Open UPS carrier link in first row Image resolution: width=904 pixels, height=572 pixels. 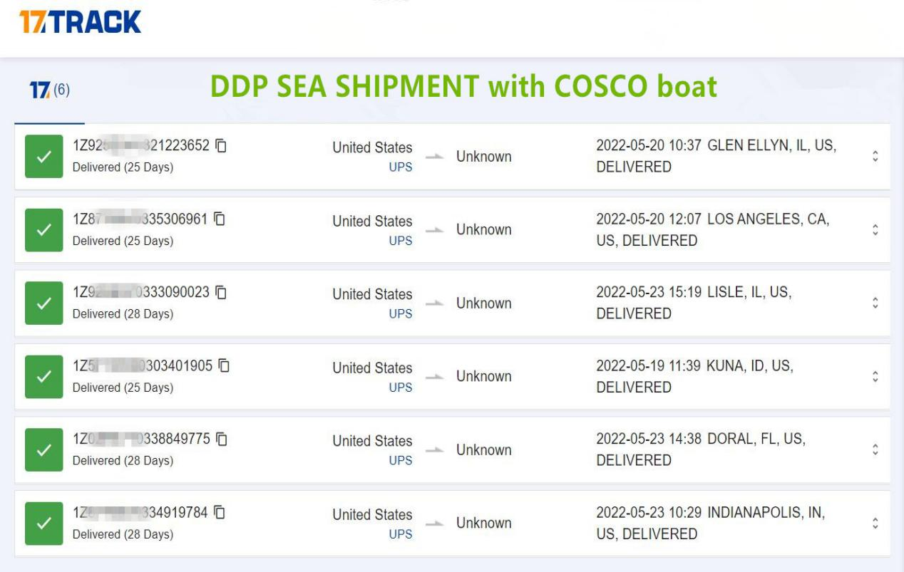pos(400,168)
